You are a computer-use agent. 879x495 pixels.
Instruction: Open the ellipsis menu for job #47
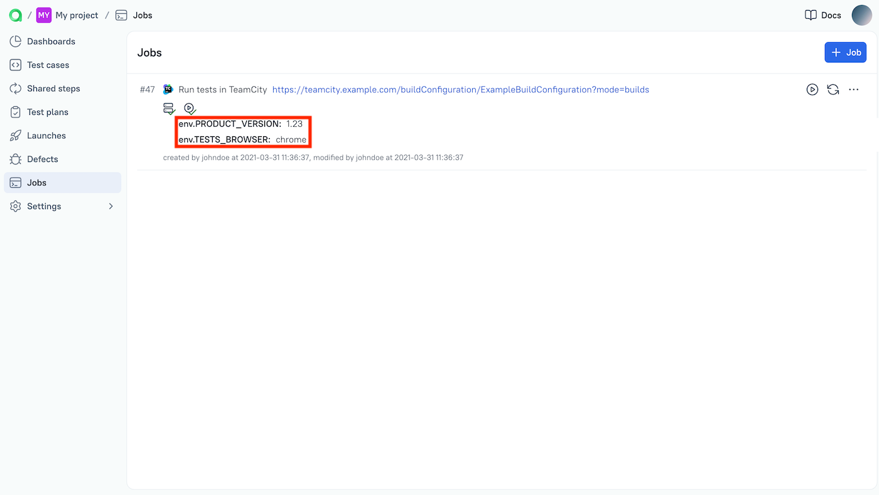point(853,89)
